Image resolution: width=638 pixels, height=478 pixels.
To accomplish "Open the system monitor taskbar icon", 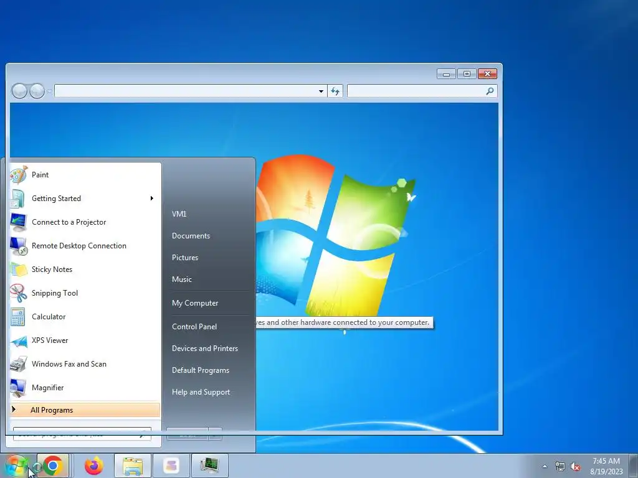I will point(209,466).
